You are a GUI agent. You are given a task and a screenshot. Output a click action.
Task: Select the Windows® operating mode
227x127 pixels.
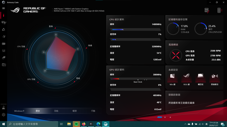click(19, 111)
